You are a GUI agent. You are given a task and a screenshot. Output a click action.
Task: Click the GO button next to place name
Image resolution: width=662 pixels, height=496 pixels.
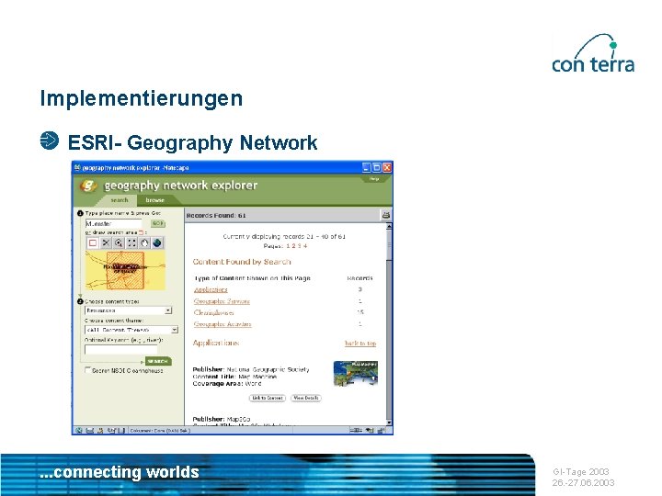[157, 223]
